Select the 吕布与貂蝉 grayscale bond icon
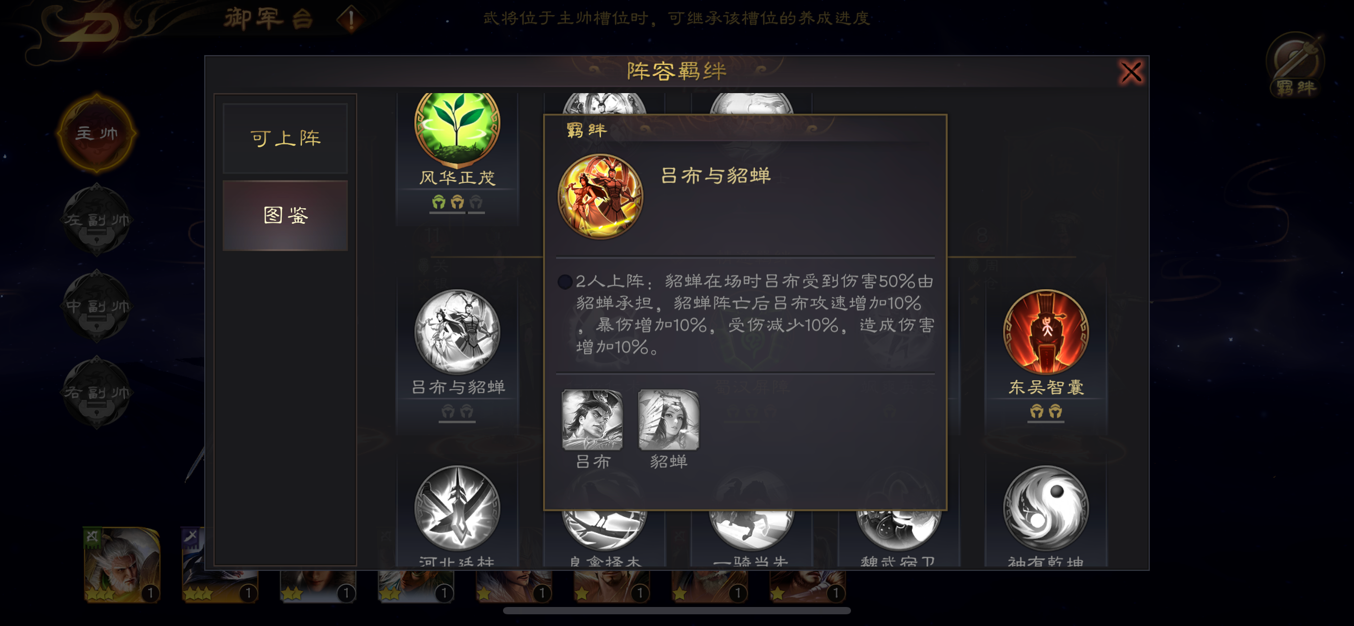The width and height of the screenshot is (1354, 626). tap(457, 332)
